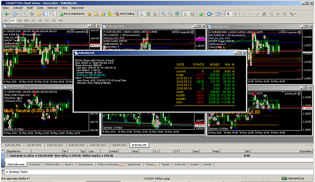Open the Poštová schránka tab
The width and height of the screenshot is (315, 182).
coord(110,164)
